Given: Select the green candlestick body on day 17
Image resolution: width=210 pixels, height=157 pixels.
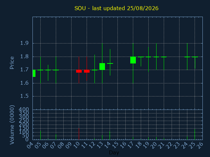Looking at the screenshot, I should 133,60.
